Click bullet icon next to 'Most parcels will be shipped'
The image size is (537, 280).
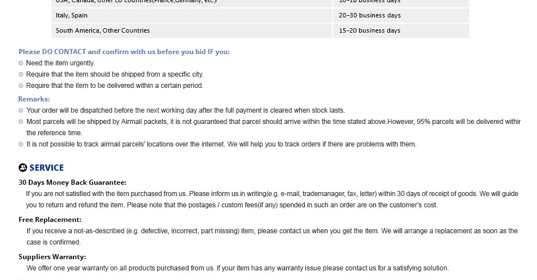[21, 122]
